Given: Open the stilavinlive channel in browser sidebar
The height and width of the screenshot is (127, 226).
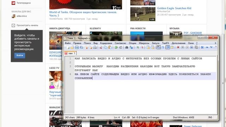Looking at the screenshot, I should tap(22, 16).
